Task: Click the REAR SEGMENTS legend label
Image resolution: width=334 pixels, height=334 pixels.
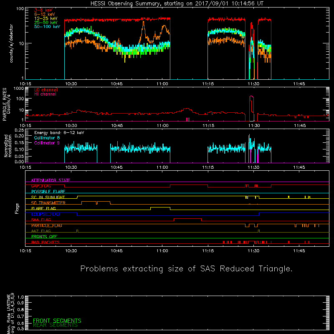Action: [x=55, y=325]
